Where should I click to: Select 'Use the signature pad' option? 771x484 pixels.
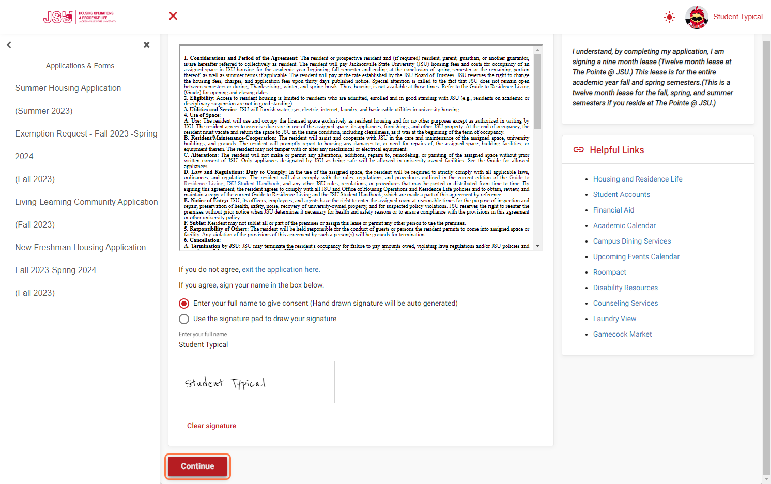coord(184,319)
